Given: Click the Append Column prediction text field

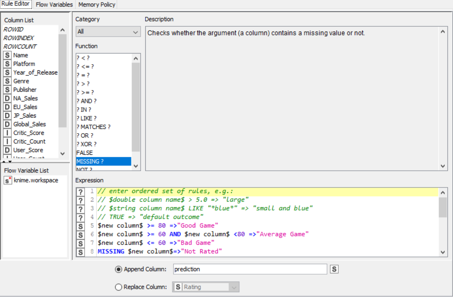Looking at the screenshot, I should tap(250, 269).
